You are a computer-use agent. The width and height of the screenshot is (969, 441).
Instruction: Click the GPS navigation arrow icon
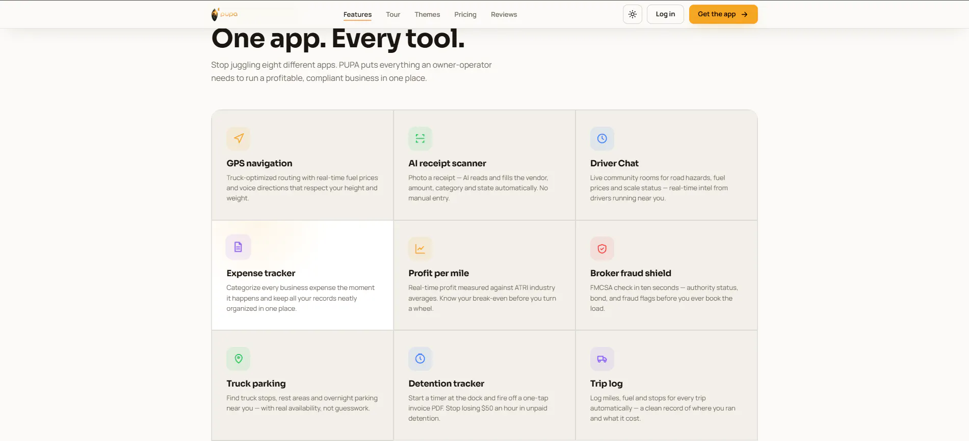pos(239,138)
